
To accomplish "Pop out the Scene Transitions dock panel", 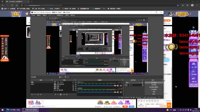I will pyautogui.click(x=142, y=80).
